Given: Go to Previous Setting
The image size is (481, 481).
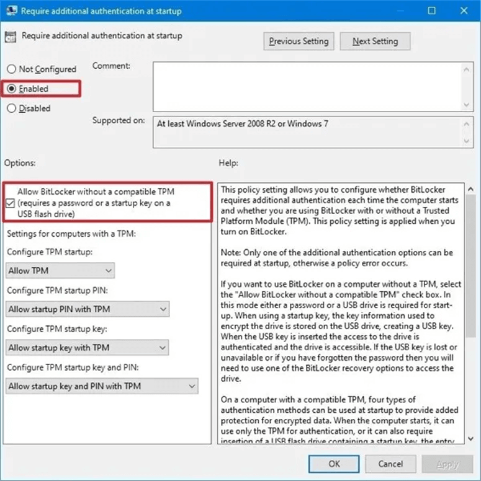Looking at the screenshot, I should coord(299,42).
